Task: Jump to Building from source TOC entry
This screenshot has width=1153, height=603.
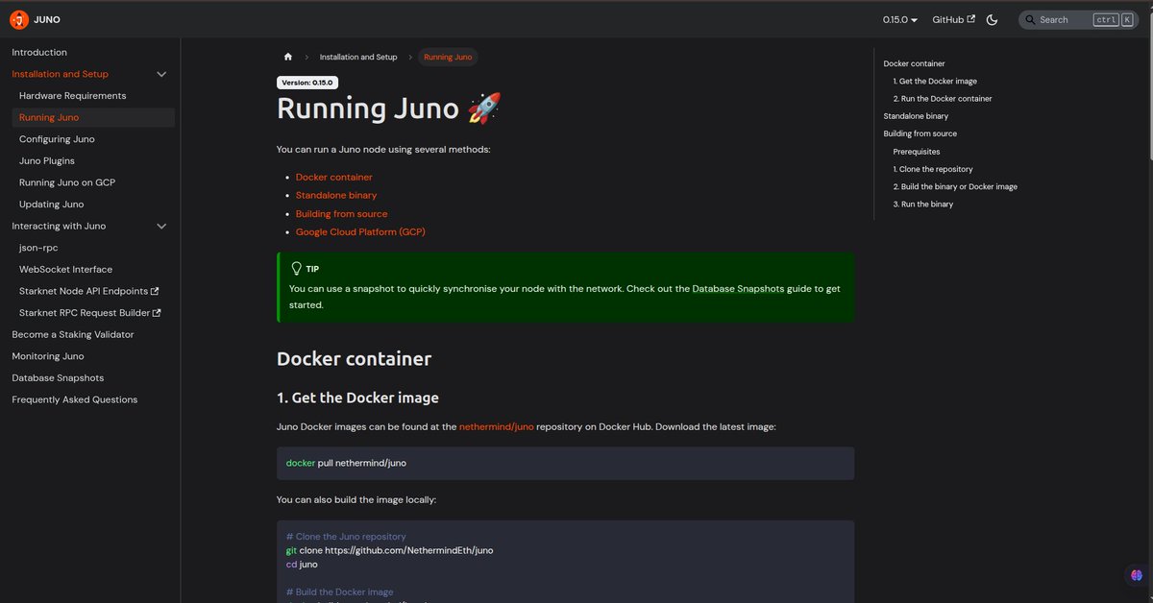Action: coord(920,133)
